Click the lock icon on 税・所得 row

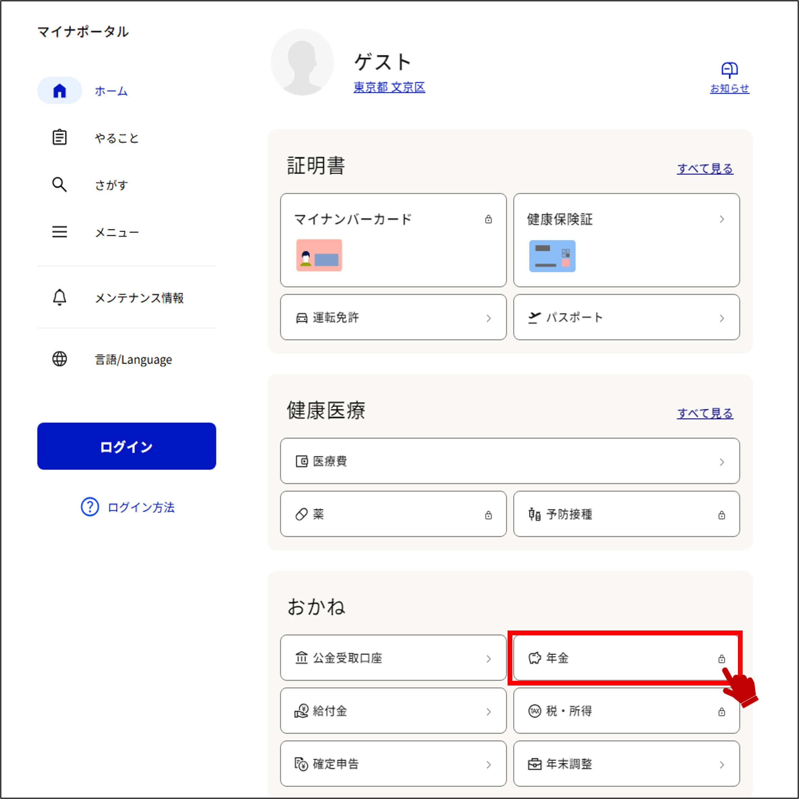pos(722,712)
